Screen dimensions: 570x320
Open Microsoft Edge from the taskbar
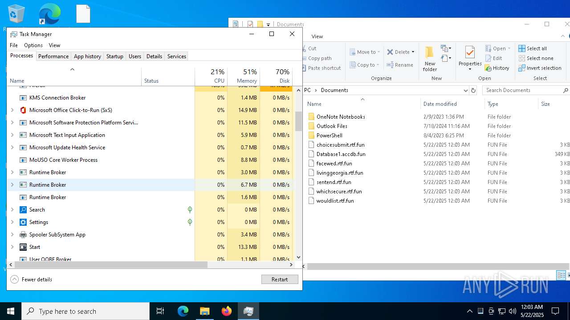[x=183, y=311]
